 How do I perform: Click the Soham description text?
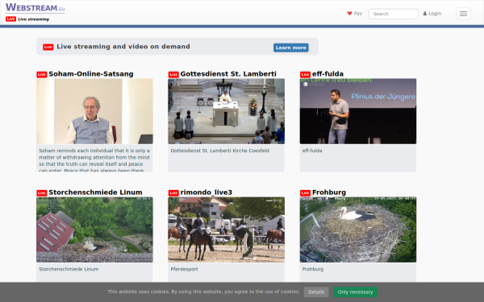click(94, 160)
